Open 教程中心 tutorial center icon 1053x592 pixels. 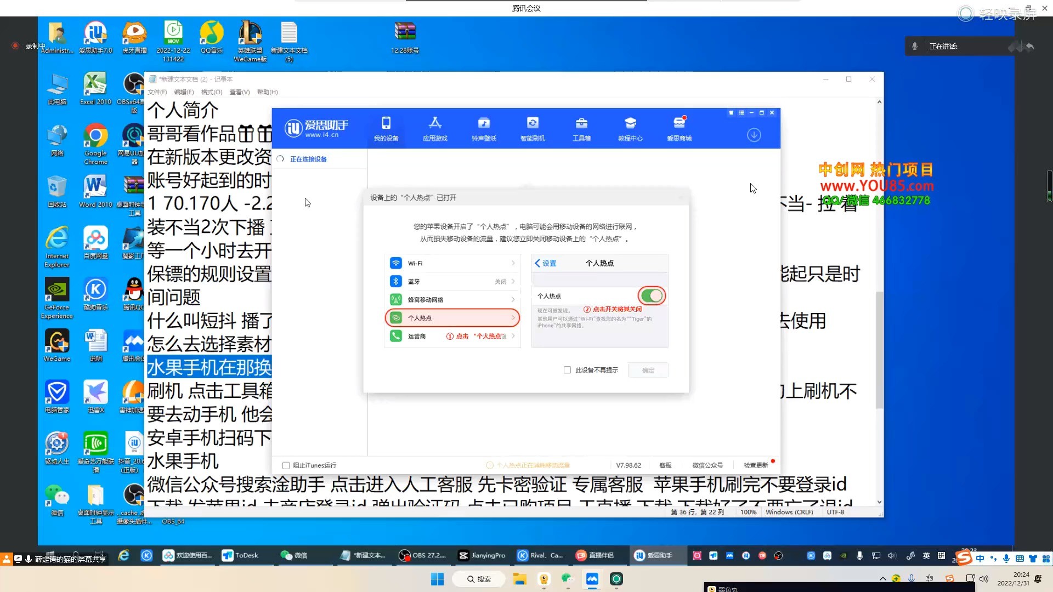(x=630, y=129)
